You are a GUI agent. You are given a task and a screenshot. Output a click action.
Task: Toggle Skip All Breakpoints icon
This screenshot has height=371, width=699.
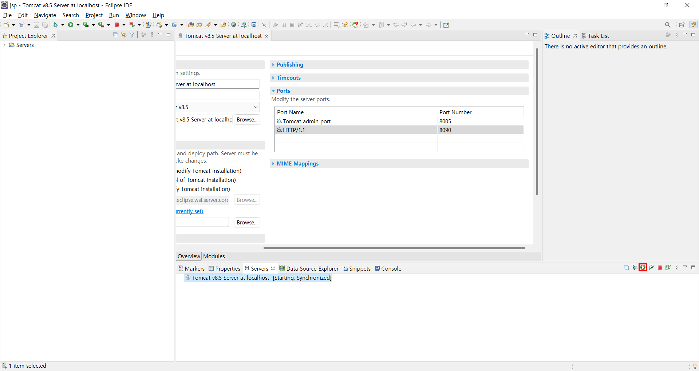click(x=264, y=25)
